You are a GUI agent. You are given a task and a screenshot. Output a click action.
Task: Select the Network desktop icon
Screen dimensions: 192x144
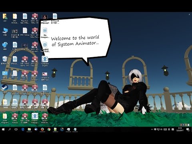pyautogui.click(x=5, y=46)
